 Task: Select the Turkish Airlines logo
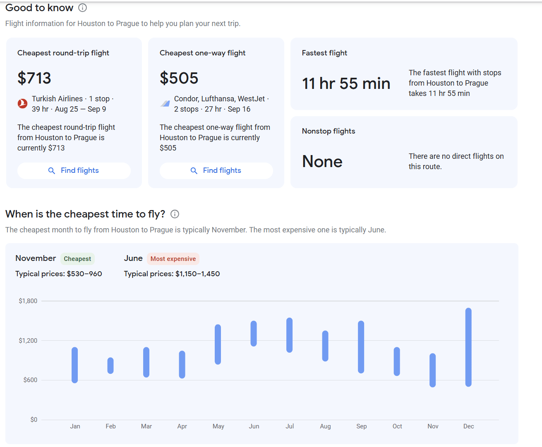click(22, 104)
